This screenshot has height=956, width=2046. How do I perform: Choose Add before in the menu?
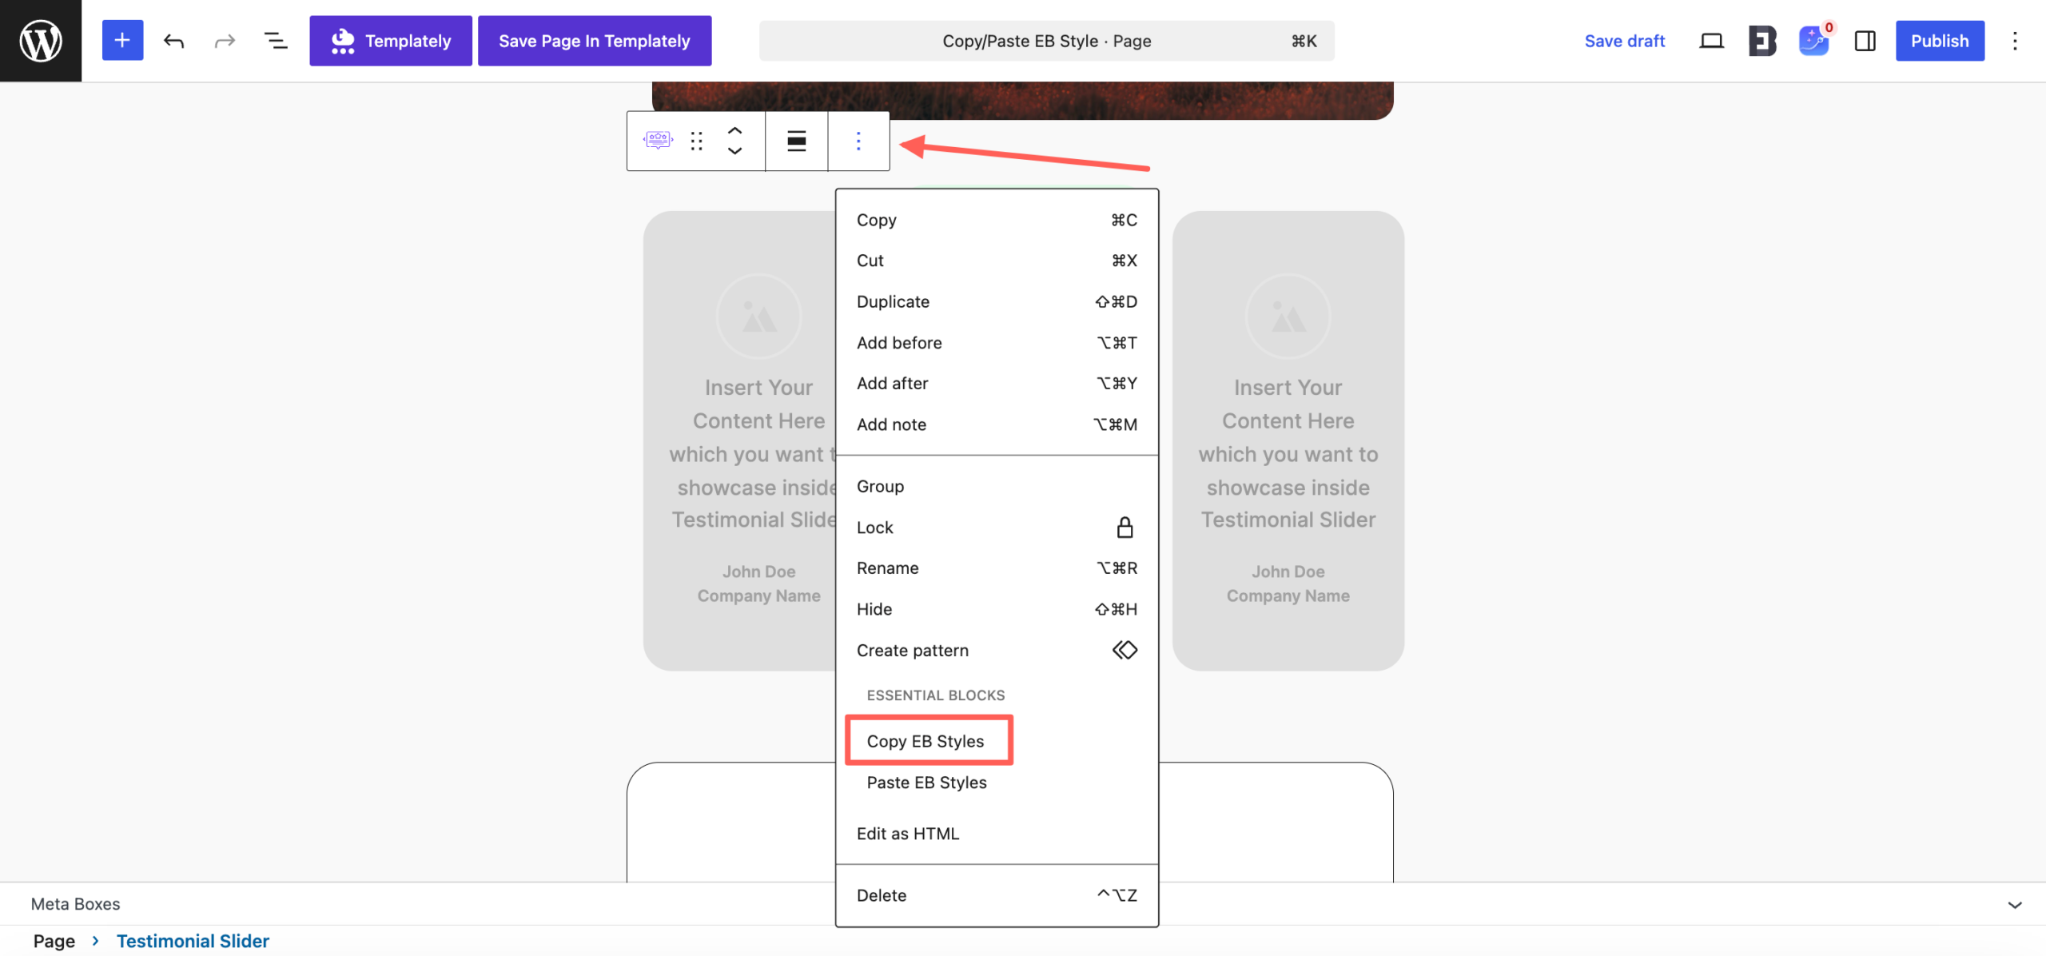click(x=997, y=343)
